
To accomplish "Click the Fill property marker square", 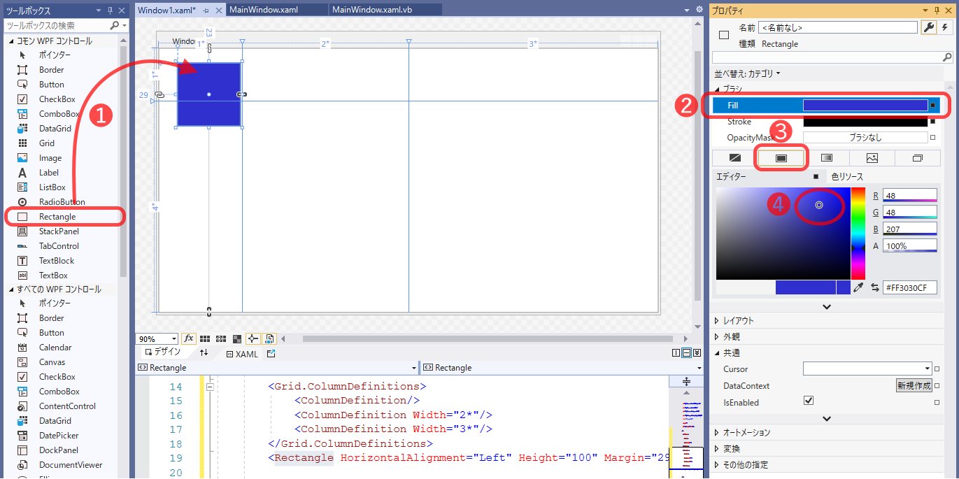I will 932,106.
